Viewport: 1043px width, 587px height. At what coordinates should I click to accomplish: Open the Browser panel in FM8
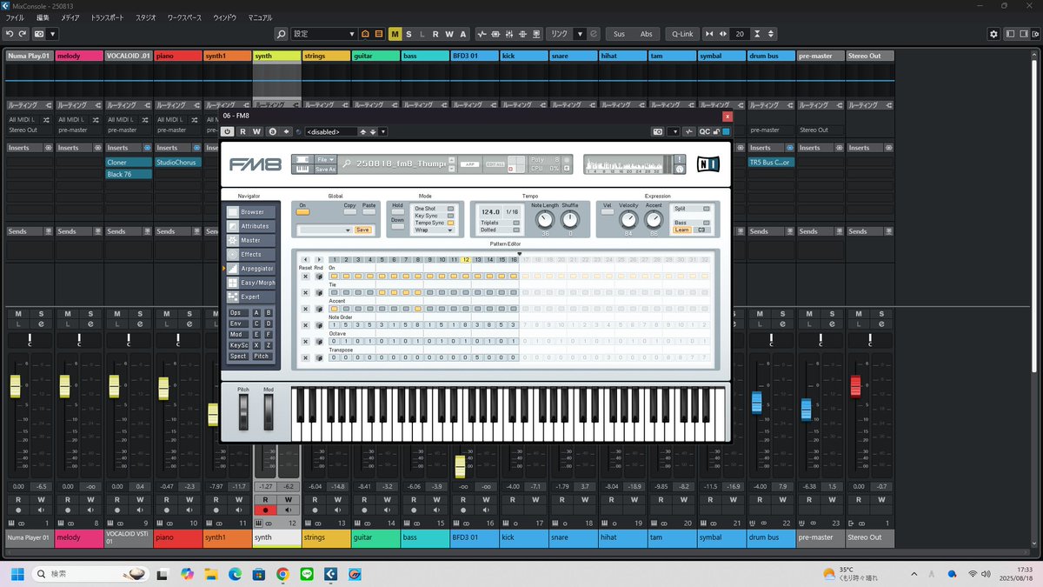click(x=252, y=211)
